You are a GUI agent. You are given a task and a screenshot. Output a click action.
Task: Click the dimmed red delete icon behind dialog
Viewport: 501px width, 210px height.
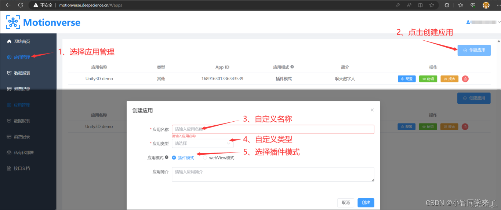pos(465,127)
